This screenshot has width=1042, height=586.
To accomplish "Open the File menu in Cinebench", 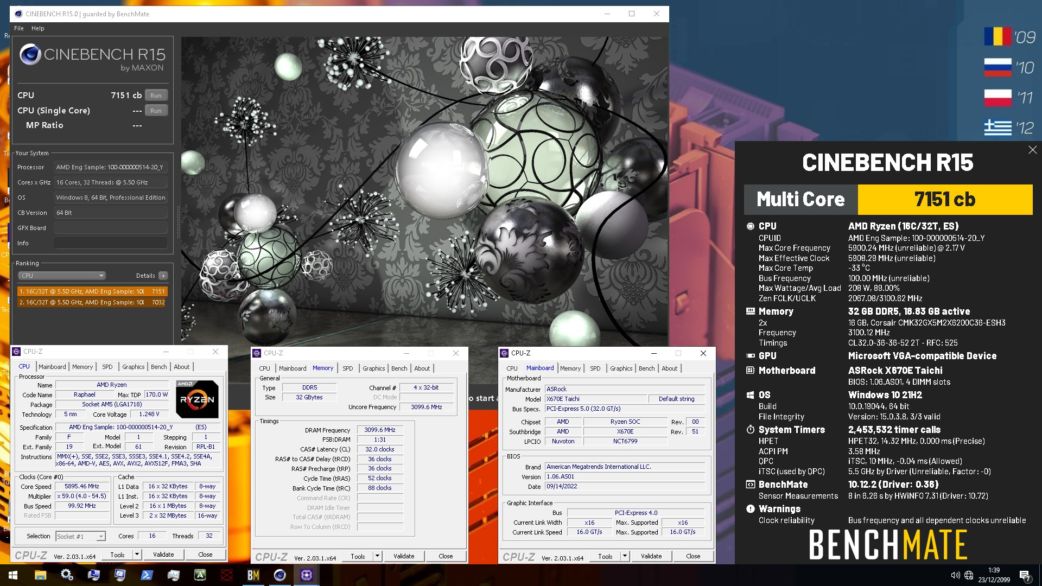I will point(19,28).
